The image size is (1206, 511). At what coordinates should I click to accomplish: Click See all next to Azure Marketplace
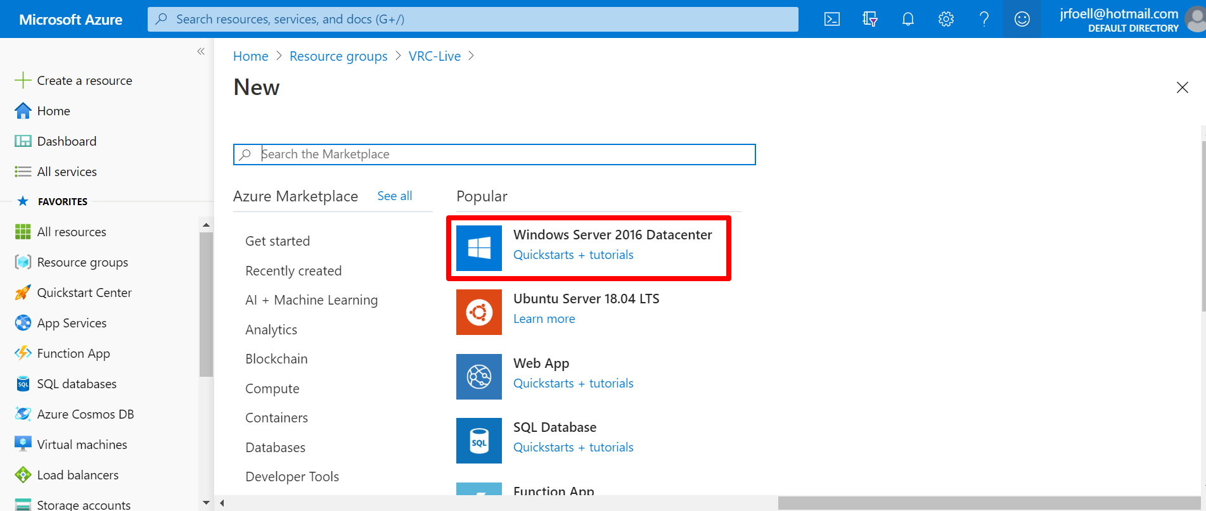(x=395, y=196)
